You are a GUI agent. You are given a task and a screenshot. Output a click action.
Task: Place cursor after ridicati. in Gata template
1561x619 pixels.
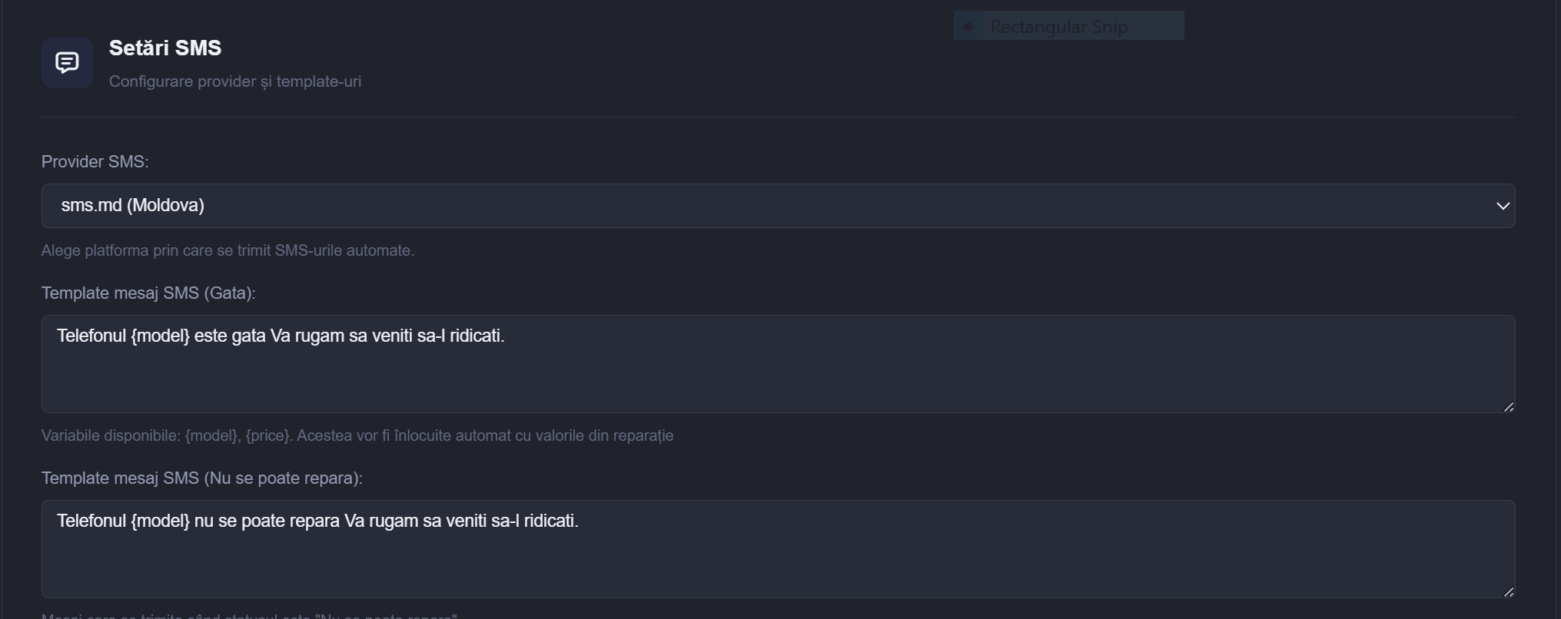point(506,336)
